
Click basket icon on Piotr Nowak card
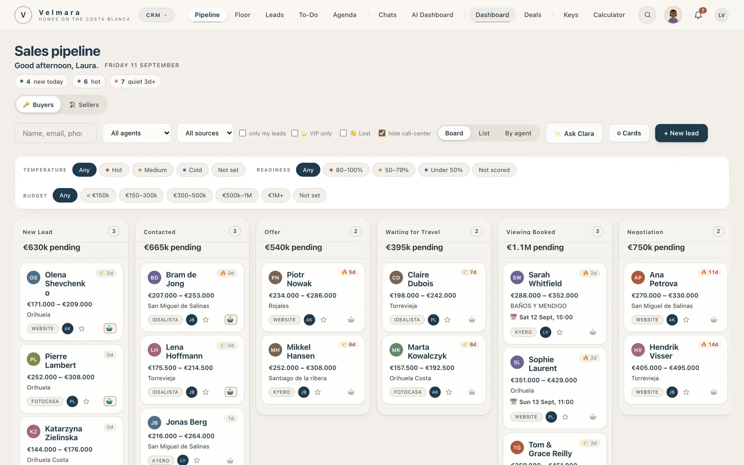[x=351, y=320]
